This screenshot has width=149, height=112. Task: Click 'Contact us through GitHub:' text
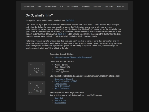(62, 54)
